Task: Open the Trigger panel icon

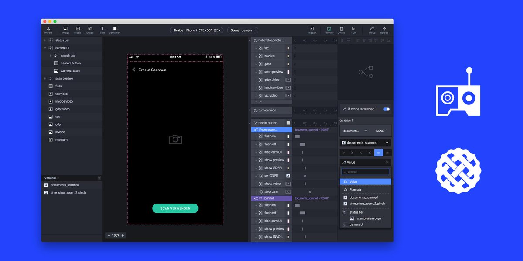Action: click(312, 30)
